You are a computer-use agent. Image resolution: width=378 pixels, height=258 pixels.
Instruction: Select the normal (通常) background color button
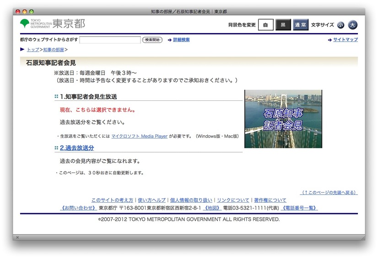tap(301, 25)
